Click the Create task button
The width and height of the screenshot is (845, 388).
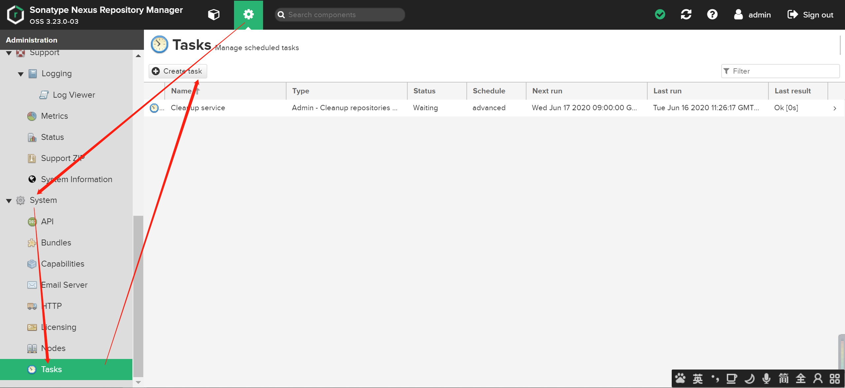point(178,71)
